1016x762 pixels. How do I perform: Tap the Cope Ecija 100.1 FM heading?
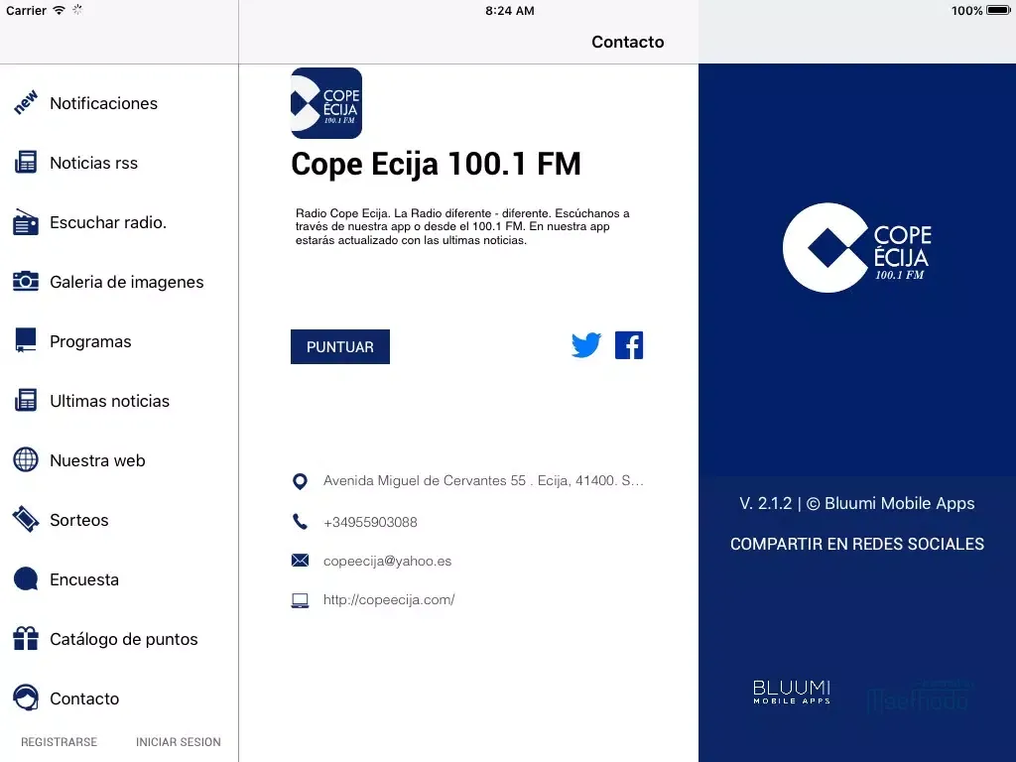pyautogui.click(x=437, y=164)
